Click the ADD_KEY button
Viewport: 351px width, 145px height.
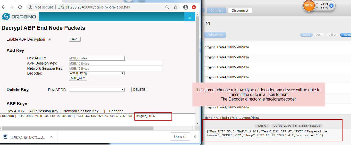tap(78, 78)
